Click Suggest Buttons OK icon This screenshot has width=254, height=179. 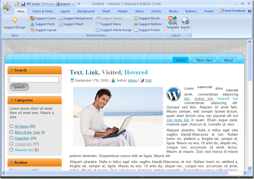point(136,24)
